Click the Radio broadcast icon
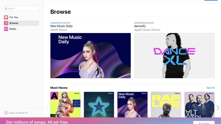The width and height of the screenshot is (221, 124). coord(6,29)
